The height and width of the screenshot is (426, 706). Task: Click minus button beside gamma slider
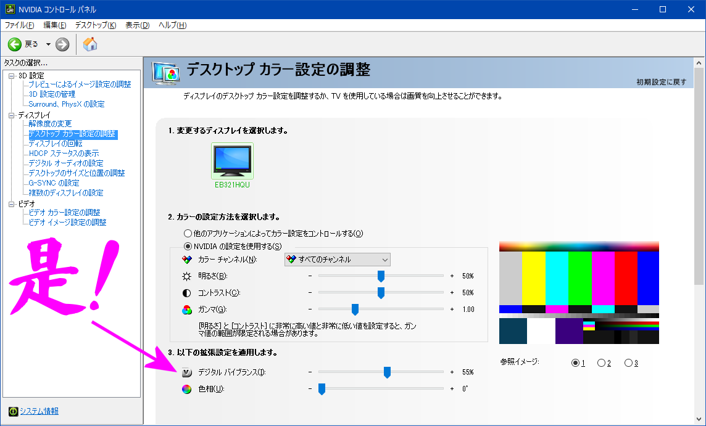(310, 309)
